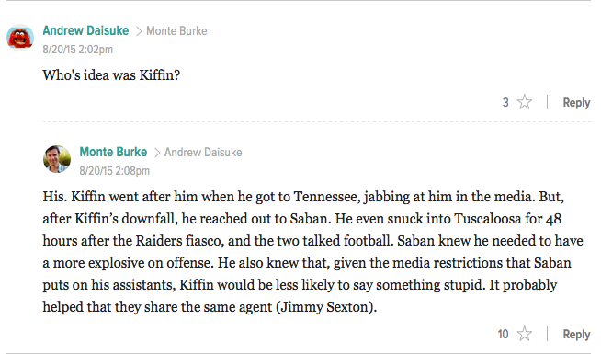Star Monte Burke's reply about Saban
This screenshot has height=354, width=601.
point(525,334)
